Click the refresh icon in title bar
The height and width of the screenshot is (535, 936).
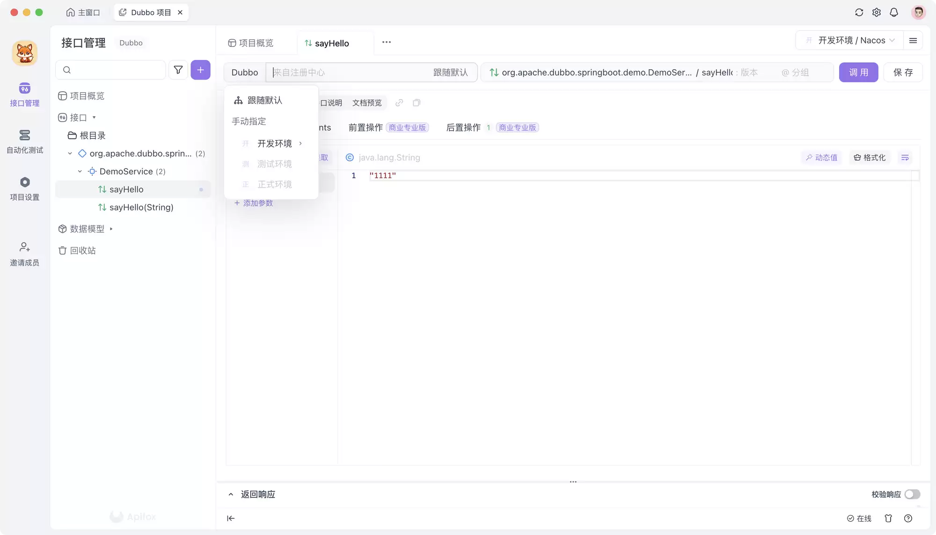tap(859, 13)
